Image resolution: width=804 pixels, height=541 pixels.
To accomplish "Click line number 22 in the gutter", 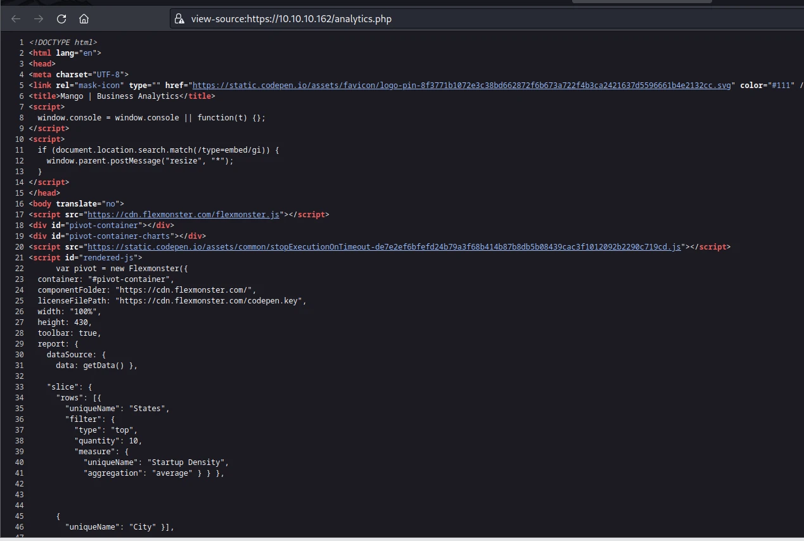I will pyautogui.click(x=19, y=268).
